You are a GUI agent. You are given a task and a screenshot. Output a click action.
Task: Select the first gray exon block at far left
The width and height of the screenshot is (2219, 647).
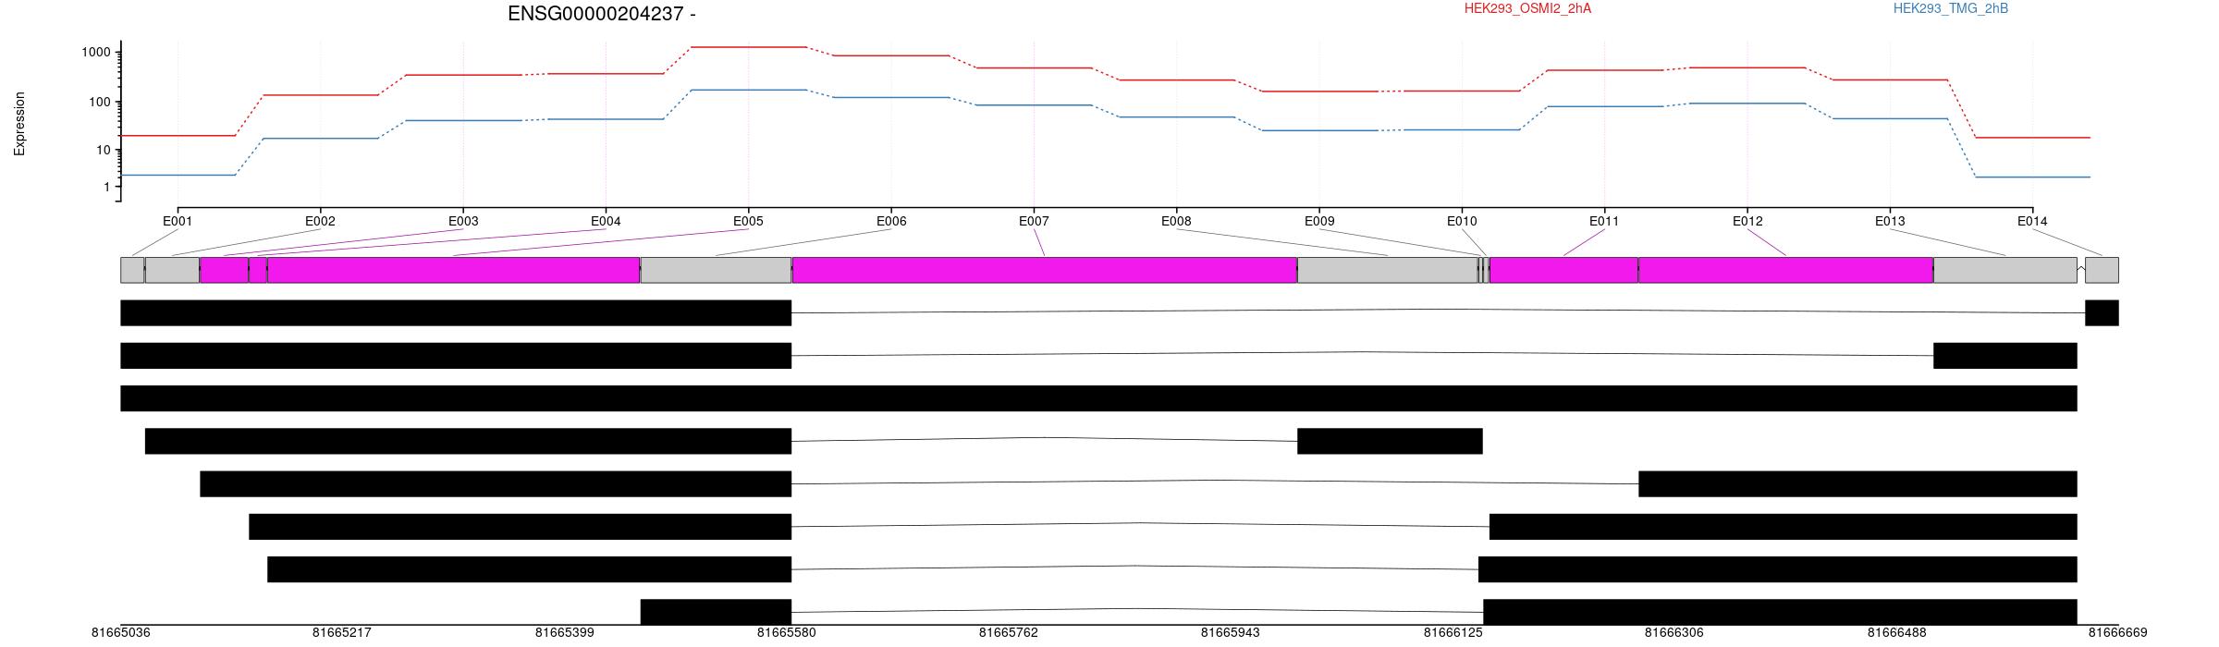point(132,270)
